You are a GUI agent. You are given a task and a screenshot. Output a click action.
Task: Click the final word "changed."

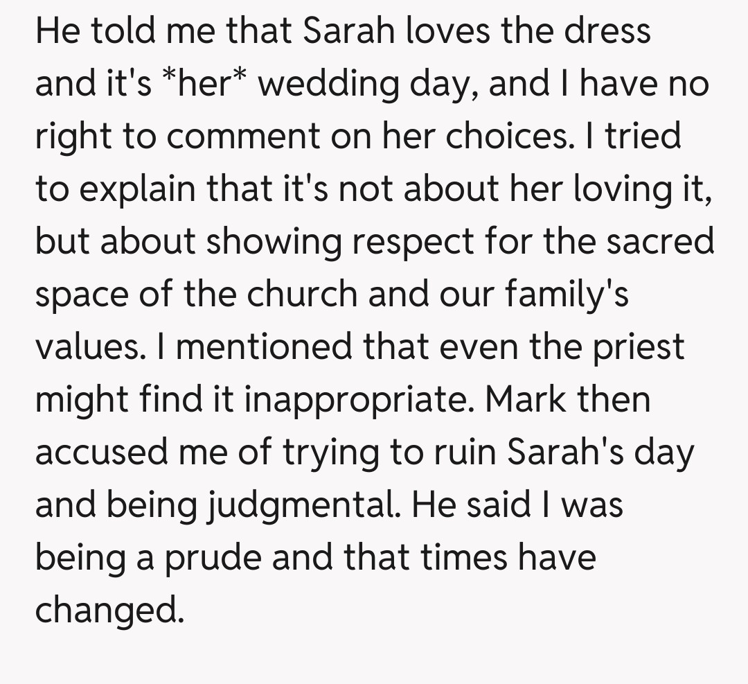click(x=110, y=611)
